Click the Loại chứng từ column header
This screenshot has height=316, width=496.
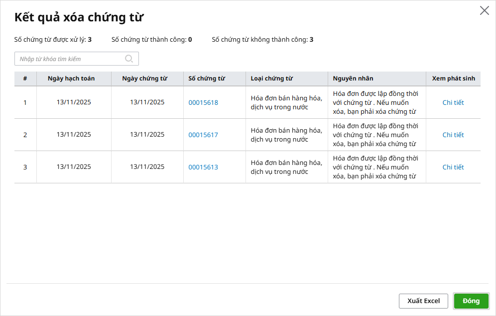pyautogui.click(x=271, y=79)
